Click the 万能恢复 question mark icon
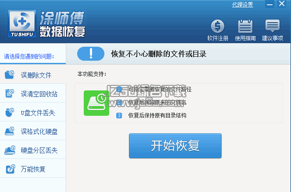The height and width of the screenshot is (192, 291). pos(10,169)
